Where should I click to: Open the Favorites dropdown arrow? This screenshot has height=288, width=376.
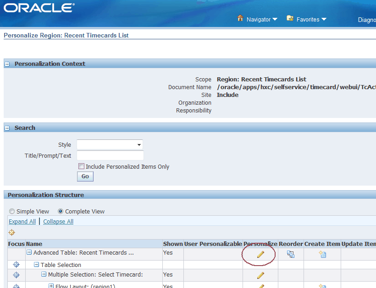[324, 19]
